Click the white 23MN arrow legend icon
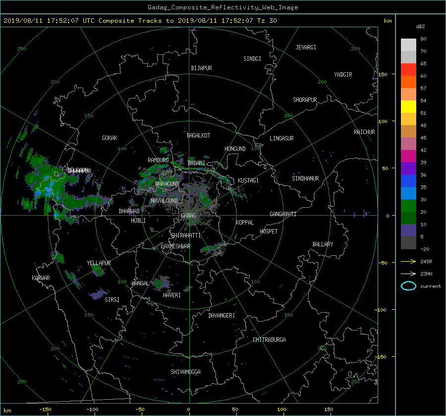 click(x=408, y=274)
